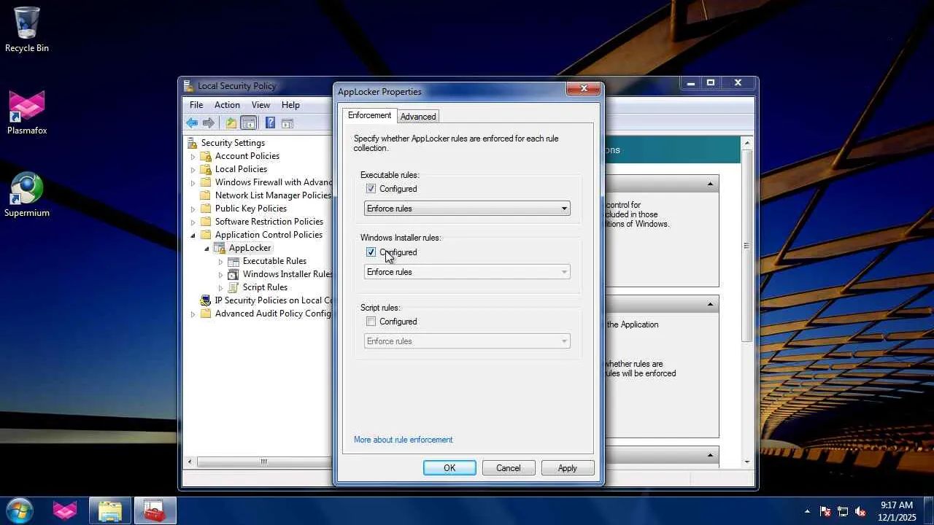This screenshot has height=525, width=934.
Task: Uncheck Configured under Executable rules
Action: coord(371,189)
